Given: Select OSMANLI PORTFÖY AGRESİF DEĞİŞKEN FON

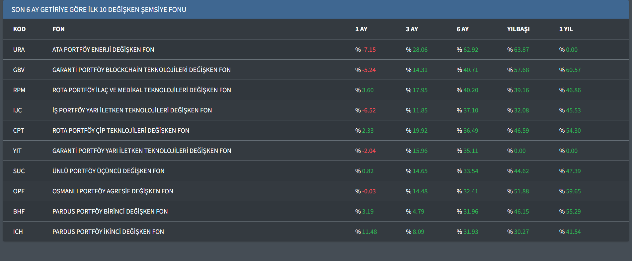Looking at the screenshot, I should 113,191.
